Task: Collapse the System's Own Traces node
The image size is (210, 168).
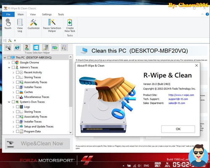Action: [9, 102]
